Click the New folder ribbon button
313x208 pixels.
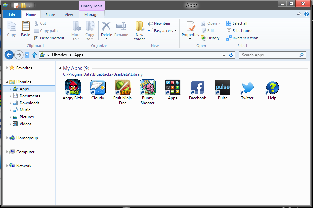tap(140, 30)
